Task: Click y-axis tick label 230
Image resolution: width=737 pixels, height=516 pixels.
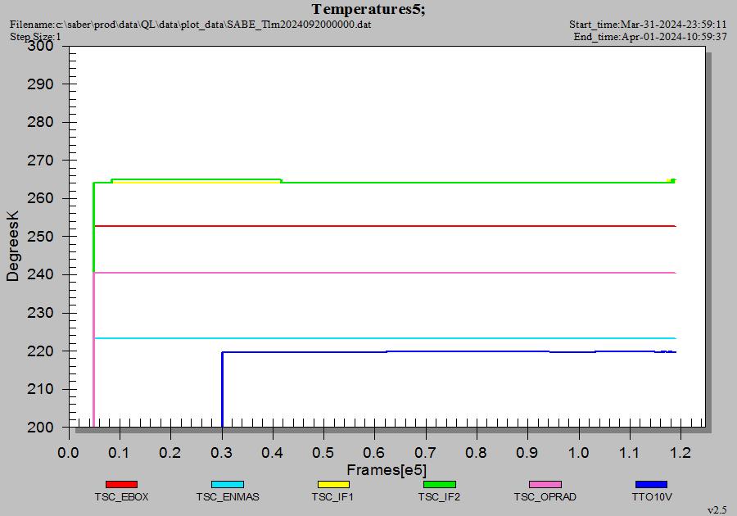Action: (x=40, y=313)
